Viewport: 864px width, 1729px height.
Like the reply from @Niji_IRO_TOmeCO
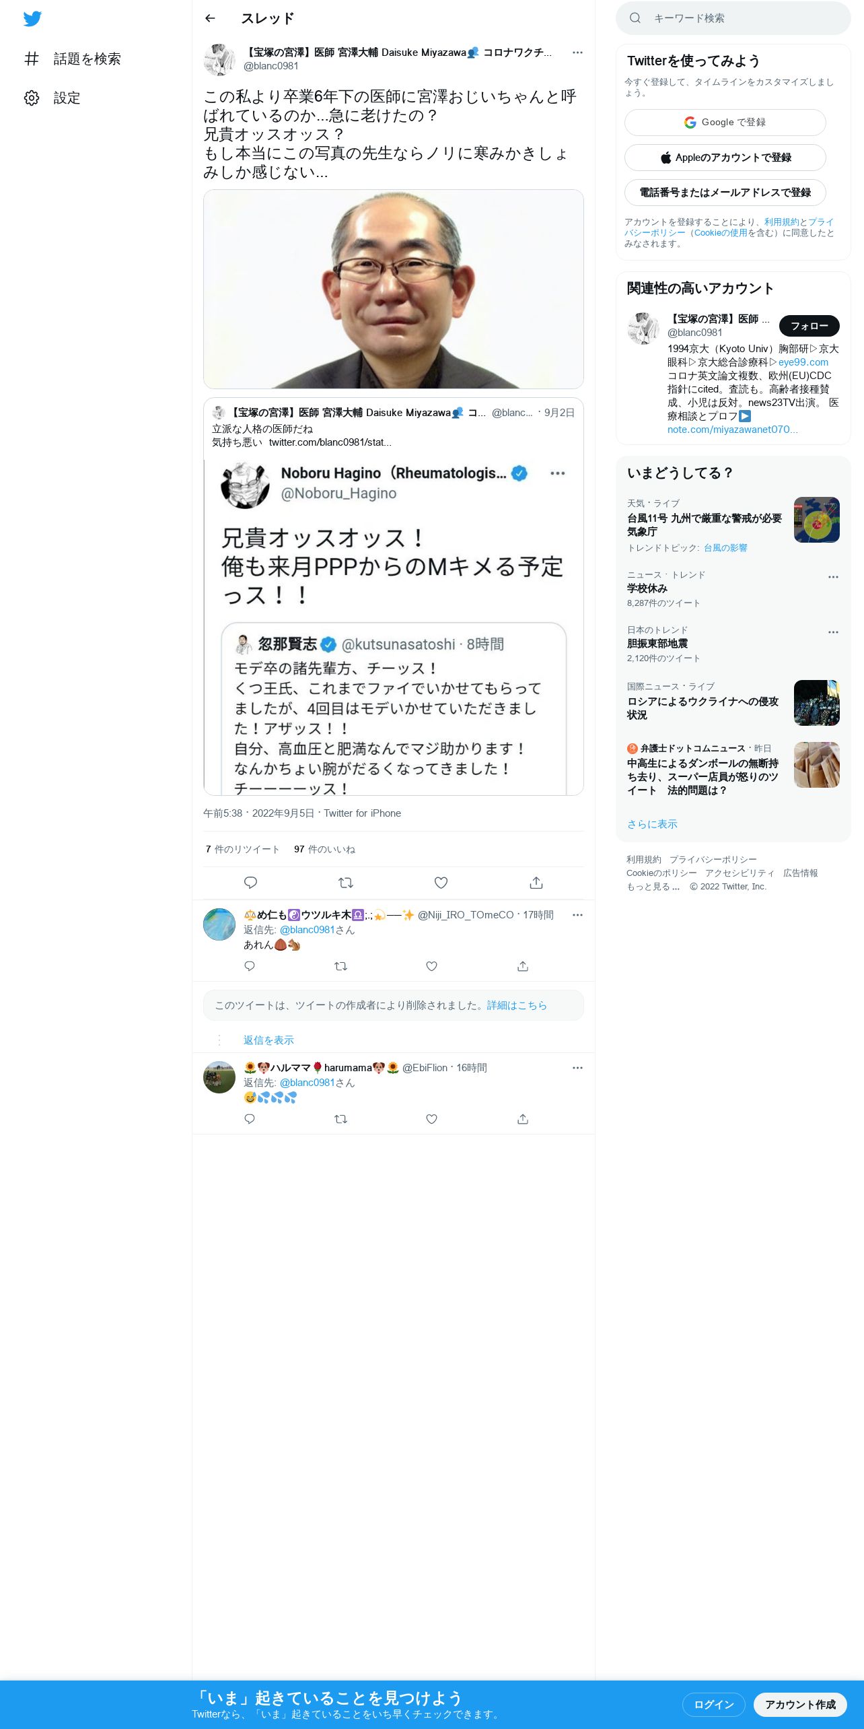coord(432,966)
